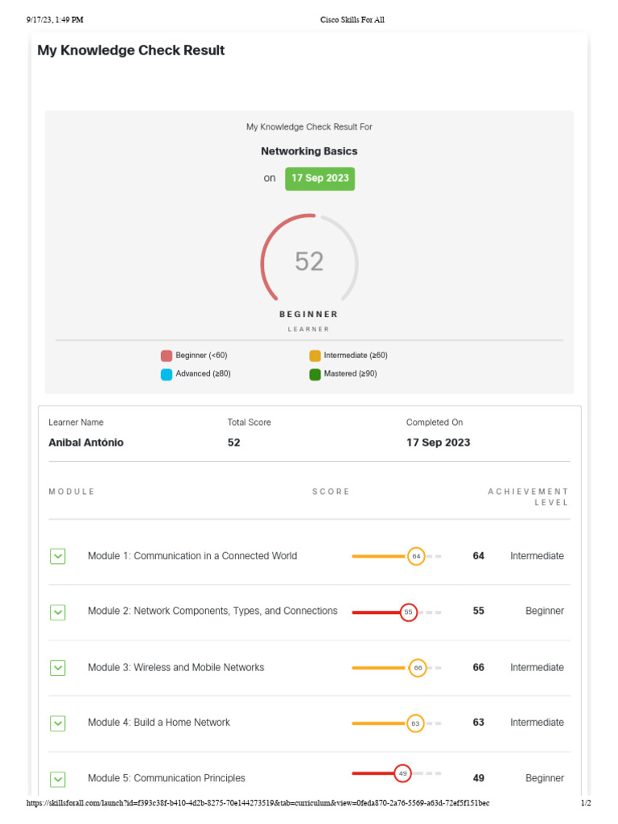The image size is (618, 824).
Task: Click the Networking Basics course title
Action: coord(309,151)
